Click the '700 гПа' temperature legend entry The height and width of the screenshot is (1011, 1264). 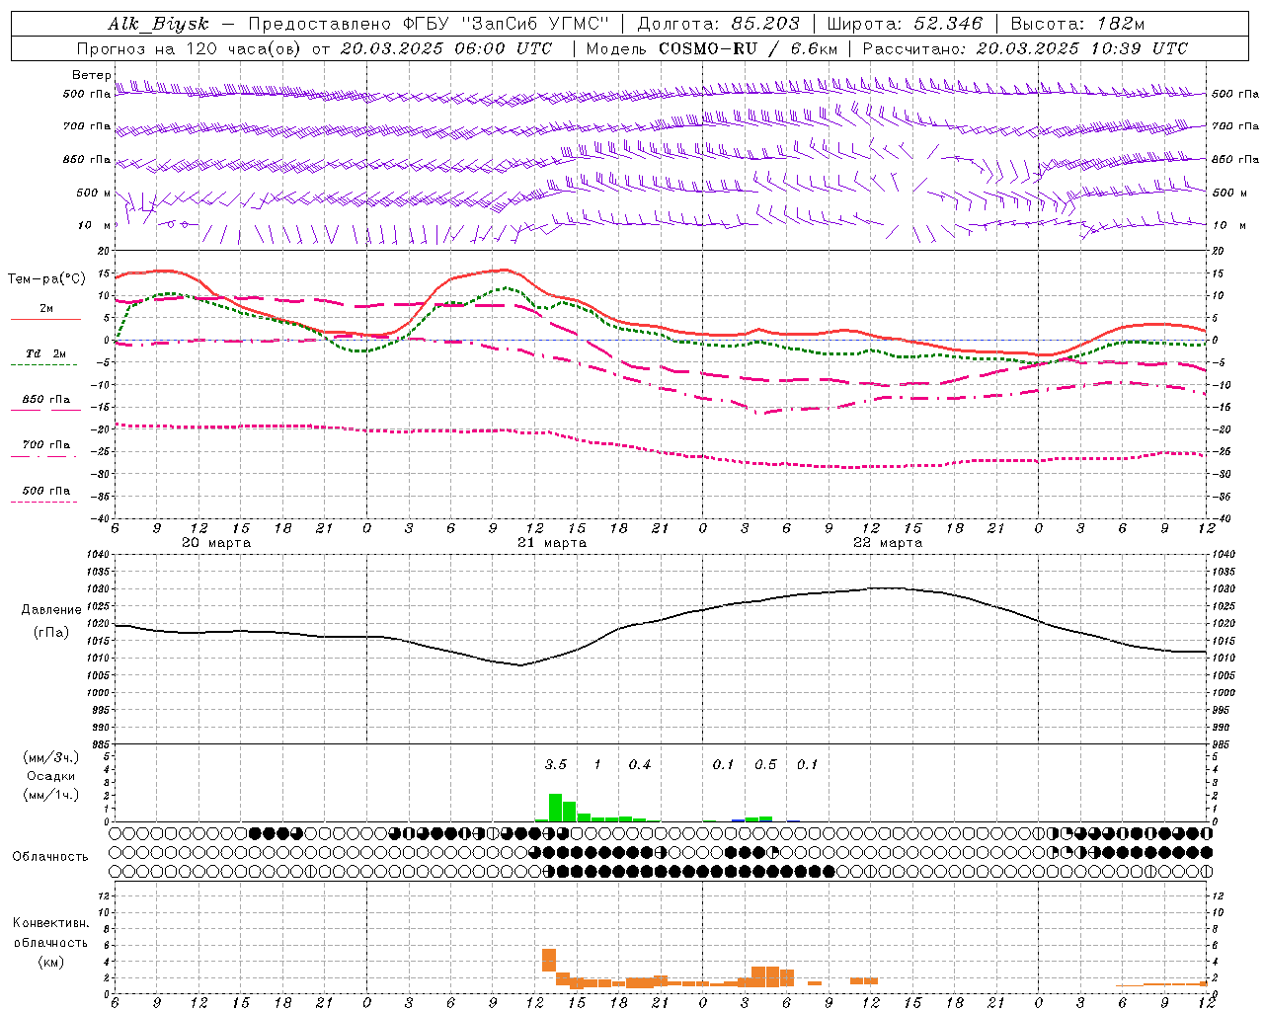46,445
